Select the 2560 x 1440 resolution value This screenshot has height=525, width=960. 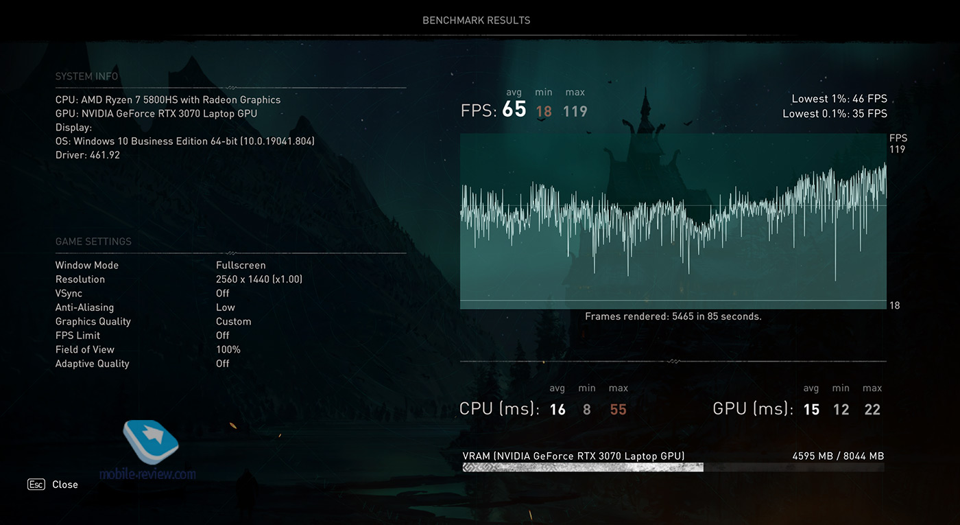(259, 279)
